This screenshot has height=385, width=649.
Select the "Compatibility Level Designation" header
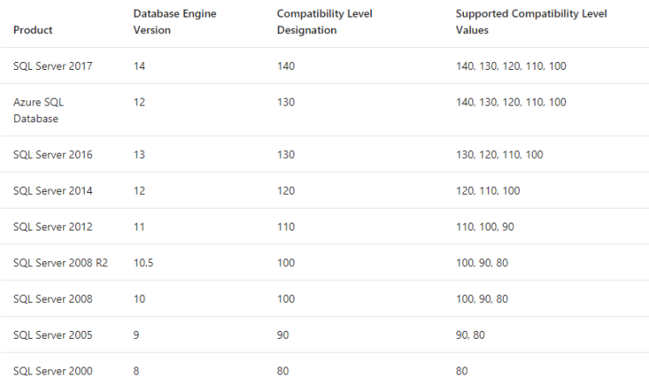click(319, 22)
